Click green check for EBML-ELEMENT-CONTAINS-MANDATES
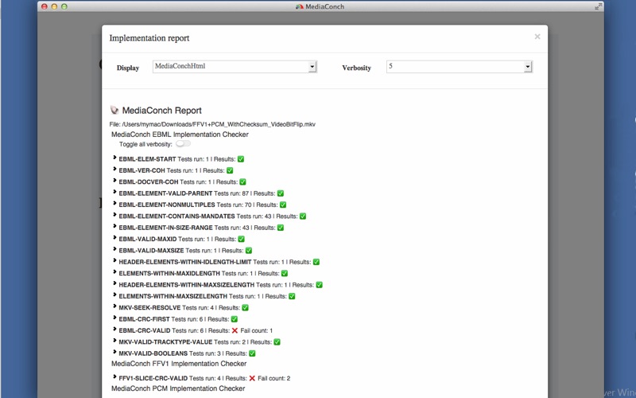 (303, 216)
